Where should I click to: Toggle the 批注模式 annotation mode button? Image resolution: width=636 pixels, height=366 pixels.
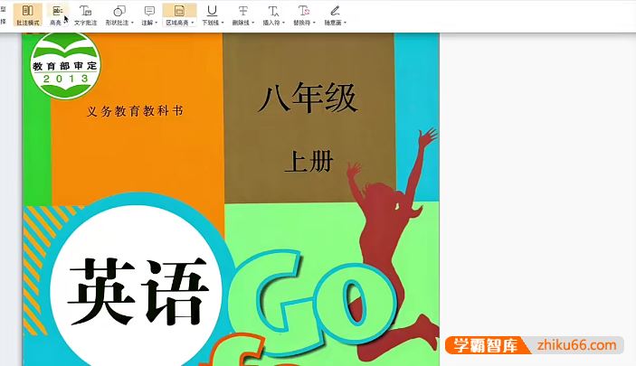27,15
